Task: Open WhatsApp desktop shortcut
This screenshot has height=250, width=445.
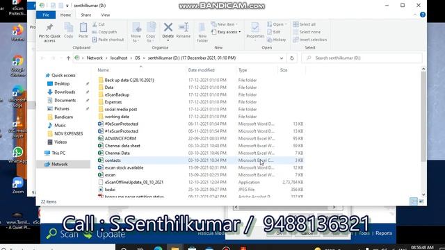Action: pos(17,156)
